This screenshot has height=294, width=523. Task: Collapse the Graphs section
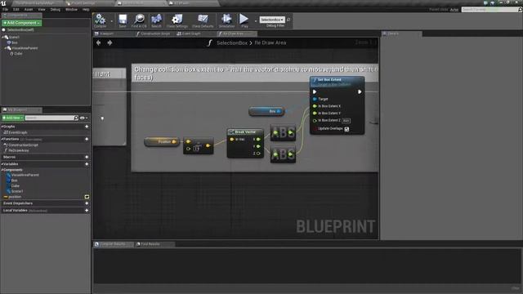2,127
